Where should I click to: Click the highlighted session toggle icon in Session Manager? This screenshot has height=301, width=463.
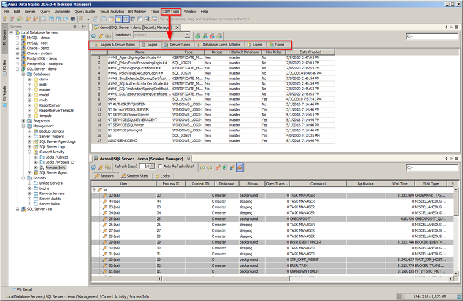point(240,167)
